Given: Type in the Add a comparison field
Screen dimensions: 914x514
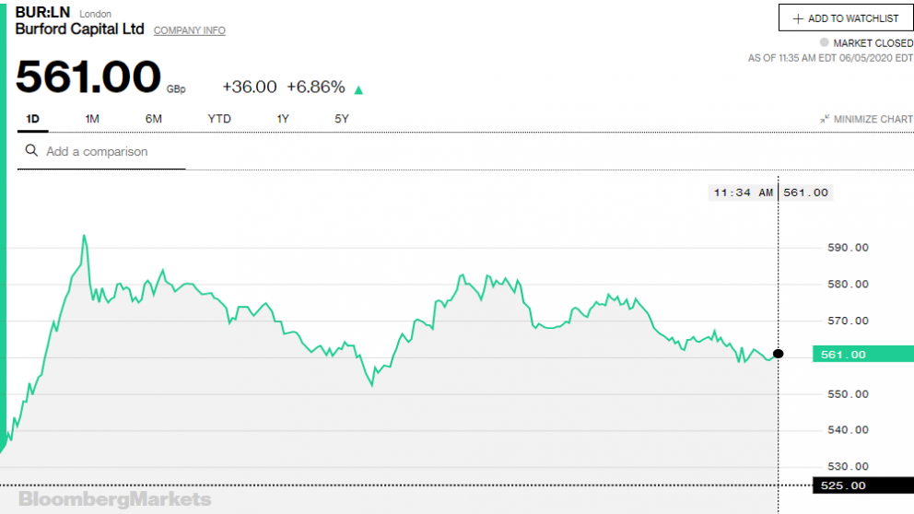Looking at the screenshot, I should tap(111, 151).
